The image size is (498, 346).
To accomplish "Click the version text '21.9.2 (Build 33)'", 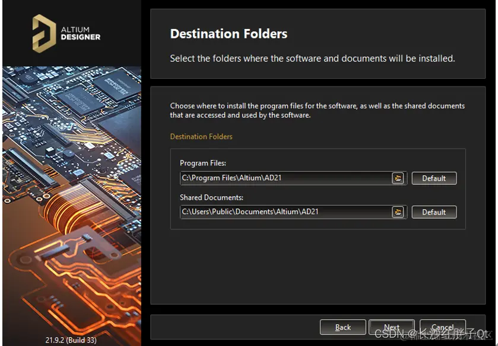I will [71, 340].
